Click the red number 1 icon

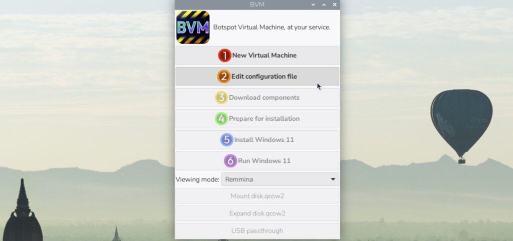pos(224,56)
